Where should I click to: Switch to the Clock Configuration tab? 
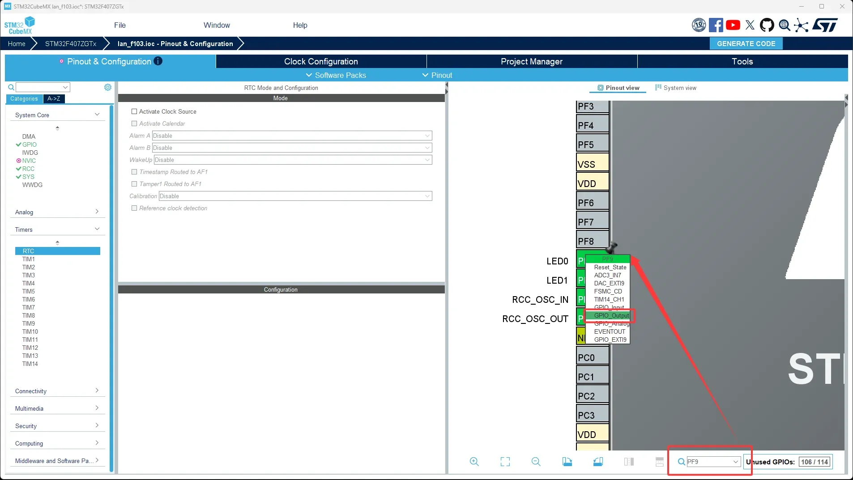321,61
